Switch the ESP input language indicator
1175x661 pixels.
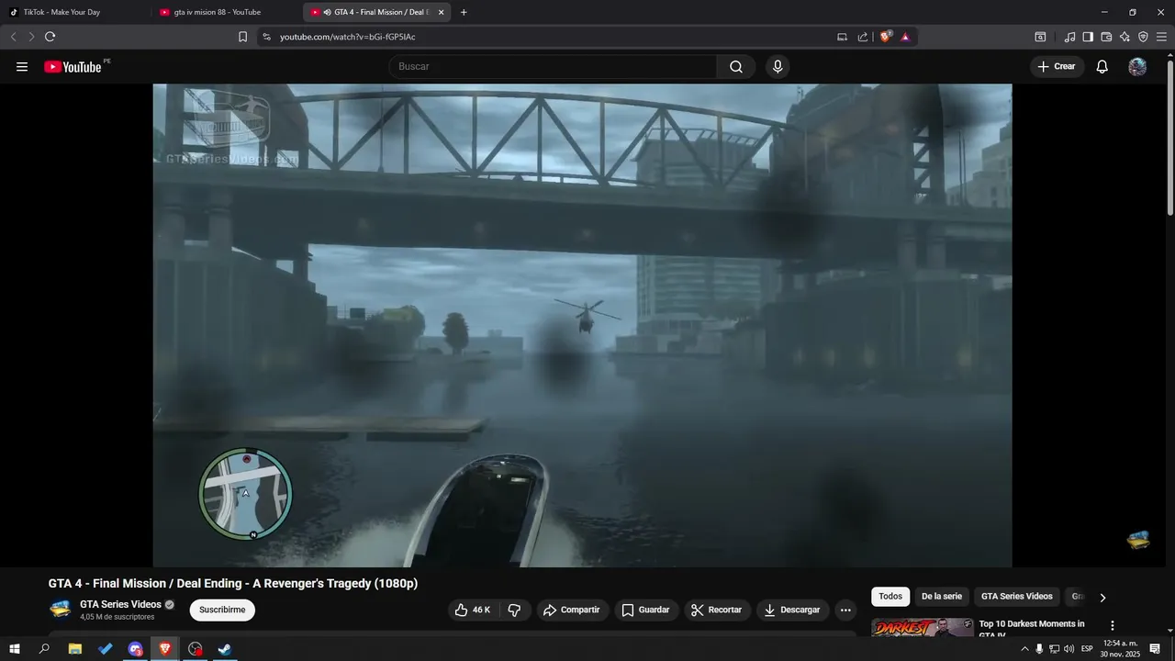point(1087,649)
